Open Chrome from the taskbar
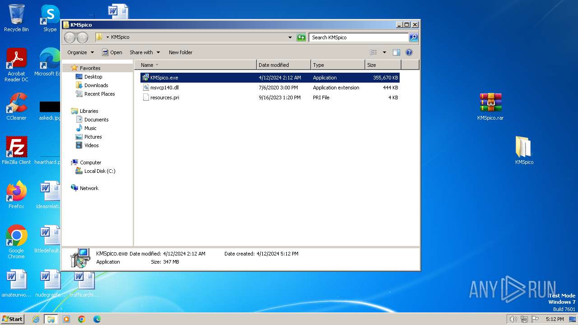578x325 pixels. (82, 319)
